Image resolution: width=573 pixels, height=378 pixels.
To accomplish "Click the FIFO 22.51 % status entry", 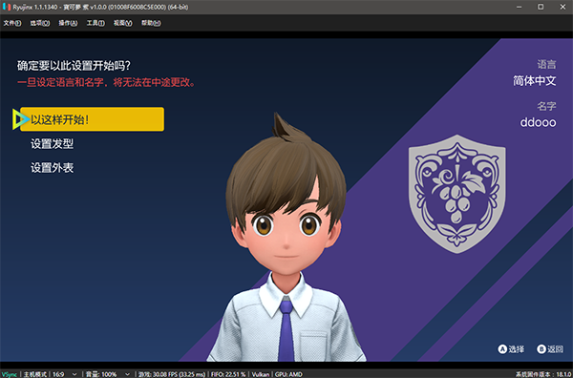I will point(228,374).
